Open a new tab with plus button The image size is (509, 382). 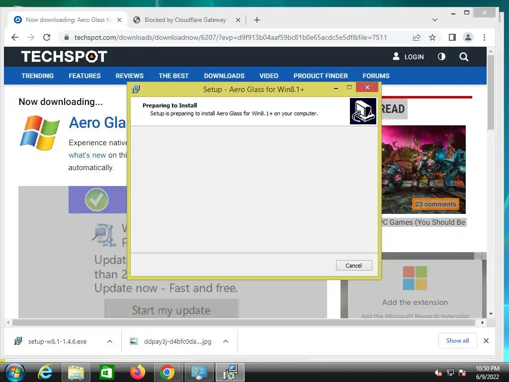pyautogui.click(x=257, y=20)
